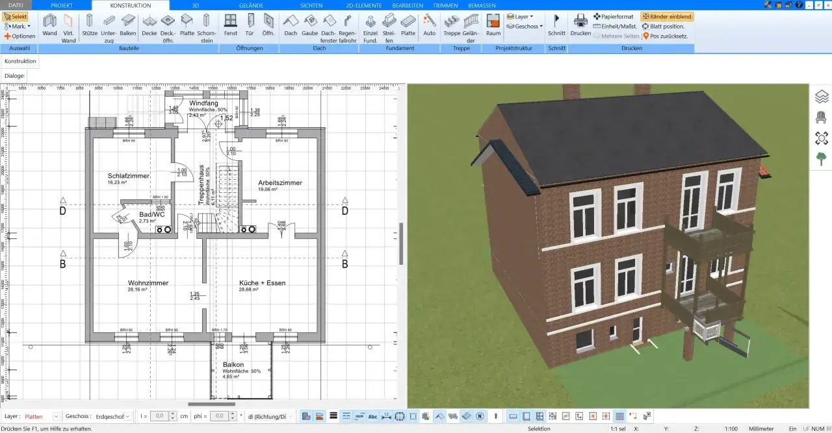This screenshot has height=433, width=832.
Task: Toggle the line weight button in bottom toolbar
Action: click(333, 416)
